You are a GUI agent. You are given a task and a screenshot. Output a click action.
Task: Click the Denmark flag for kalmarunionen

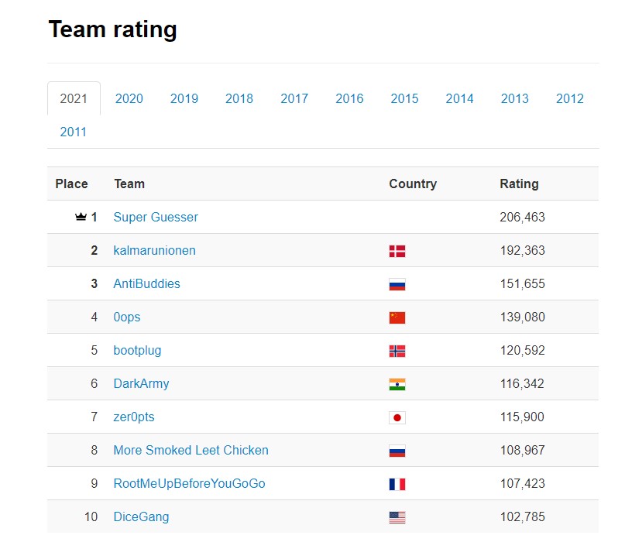[397, 251]
